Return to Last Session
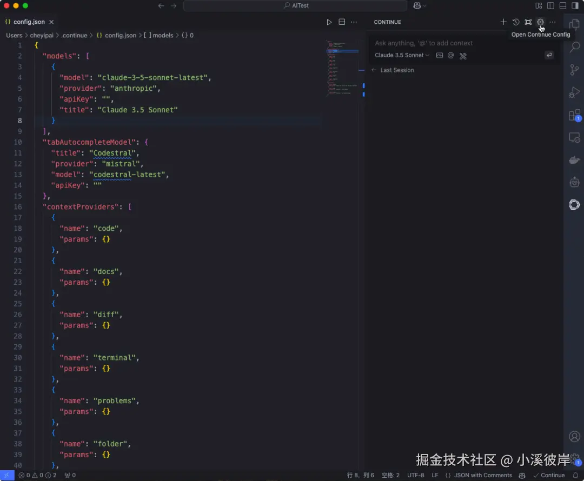 pos(393,70)
